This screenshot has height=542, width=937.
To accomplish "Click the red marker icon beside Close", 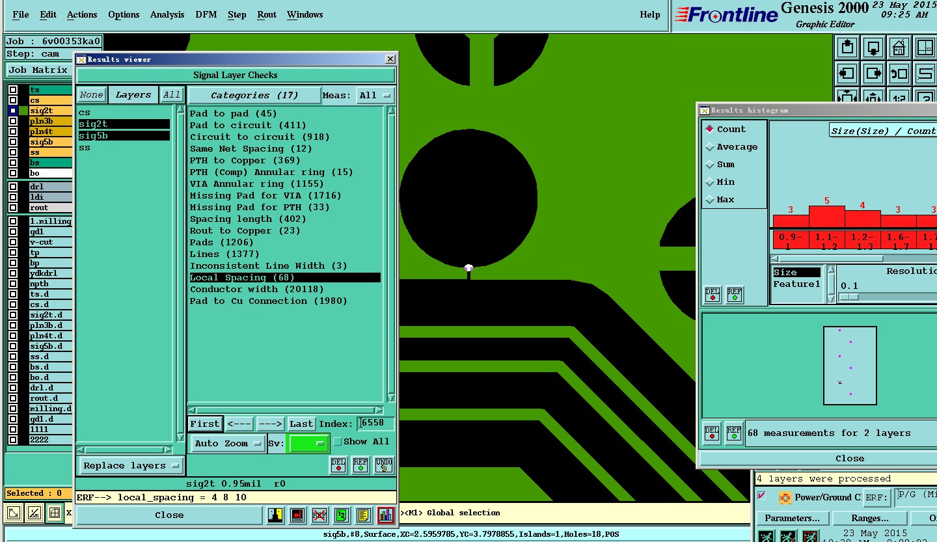I will click(297, 515).
